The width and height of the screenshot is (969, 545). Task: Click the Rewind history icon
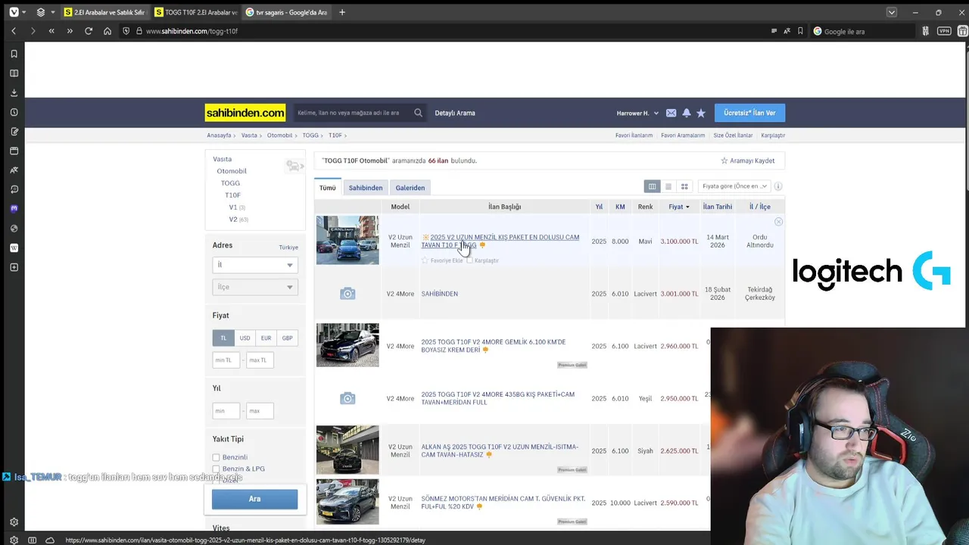51,31
